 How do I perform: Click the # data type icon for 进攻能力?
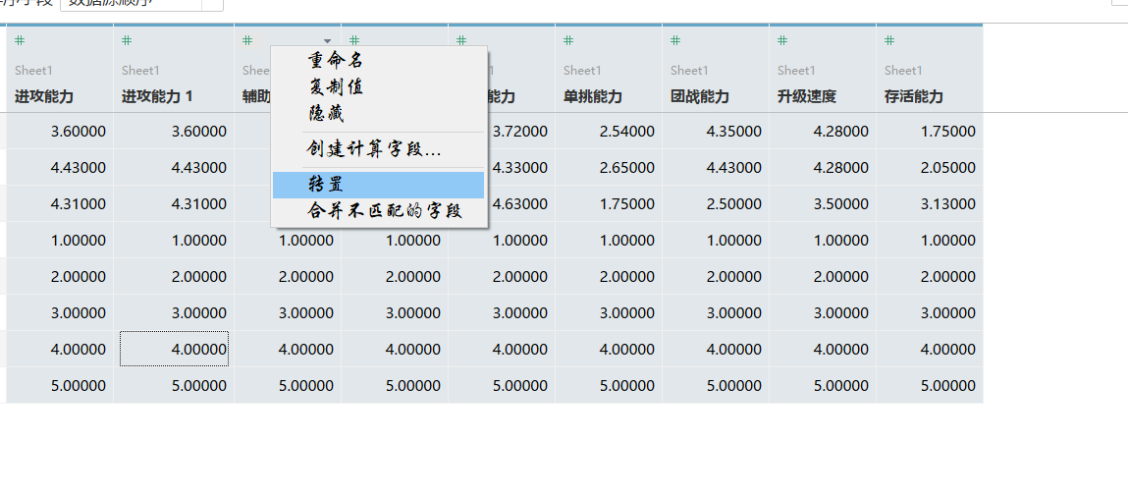click(20, 41)
